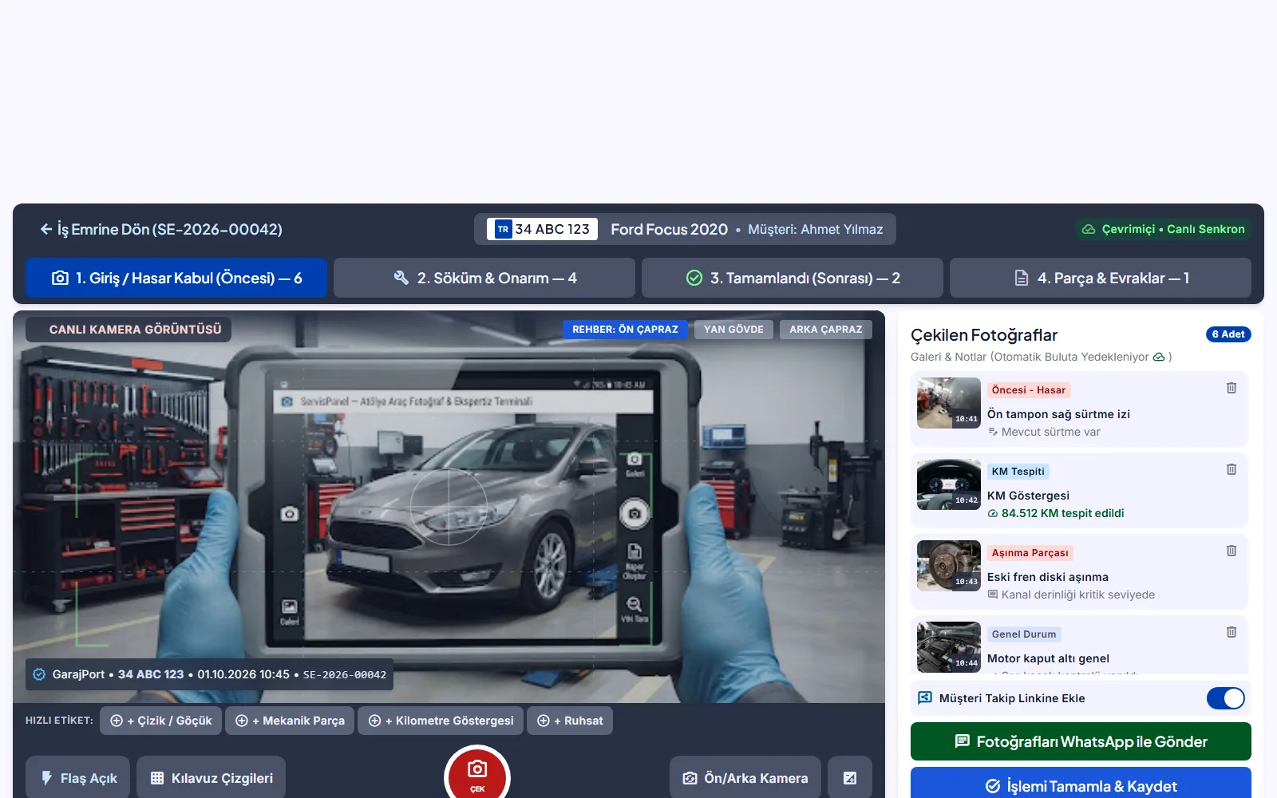This screenshot has width=1277, height=798.
Task: Click the Genel Durum tag label
Action: point(1024,634)
